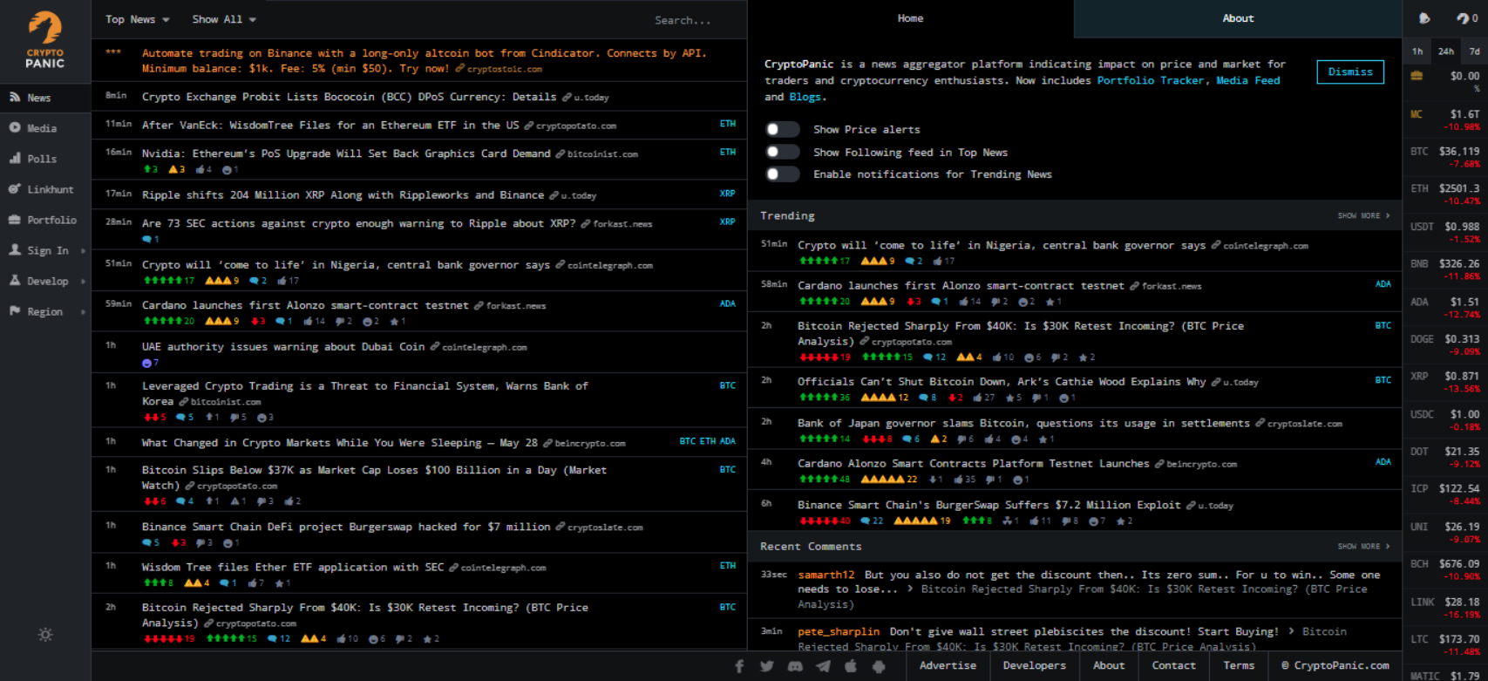Open the Discord icon in footer
Screen dimensions: 1488x681
[x=795, y=666]
